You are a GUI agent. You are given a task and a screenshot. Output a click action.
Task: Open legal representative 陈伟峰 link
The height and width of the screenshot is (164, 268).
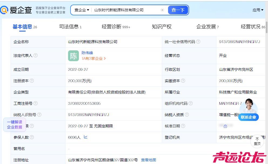[x=87, y=53]
